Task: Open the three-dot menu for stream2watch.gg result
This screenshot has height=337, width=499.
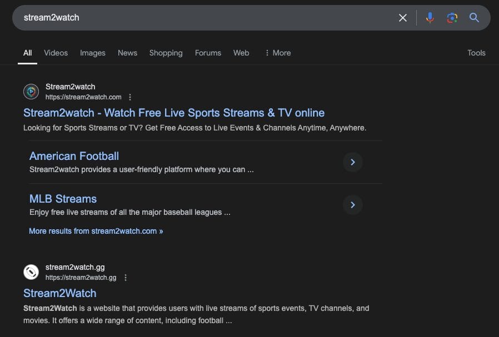Action: click(x=125, y=277)
